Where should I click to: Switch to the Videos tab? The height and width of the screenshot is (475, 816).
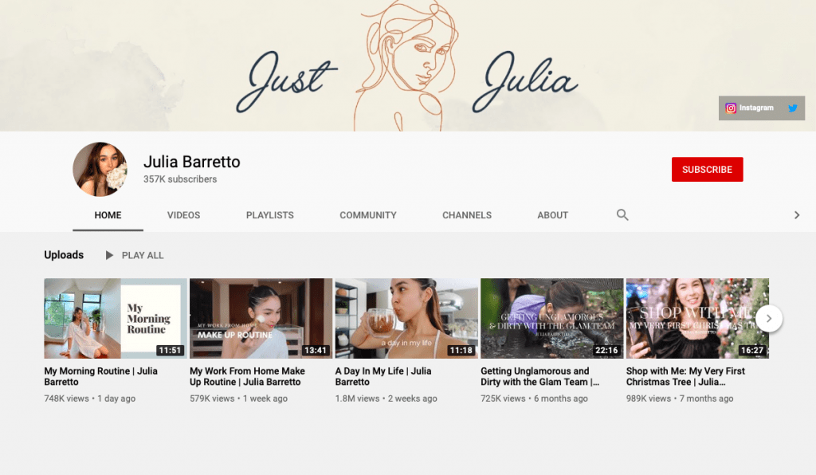point(184,215)
